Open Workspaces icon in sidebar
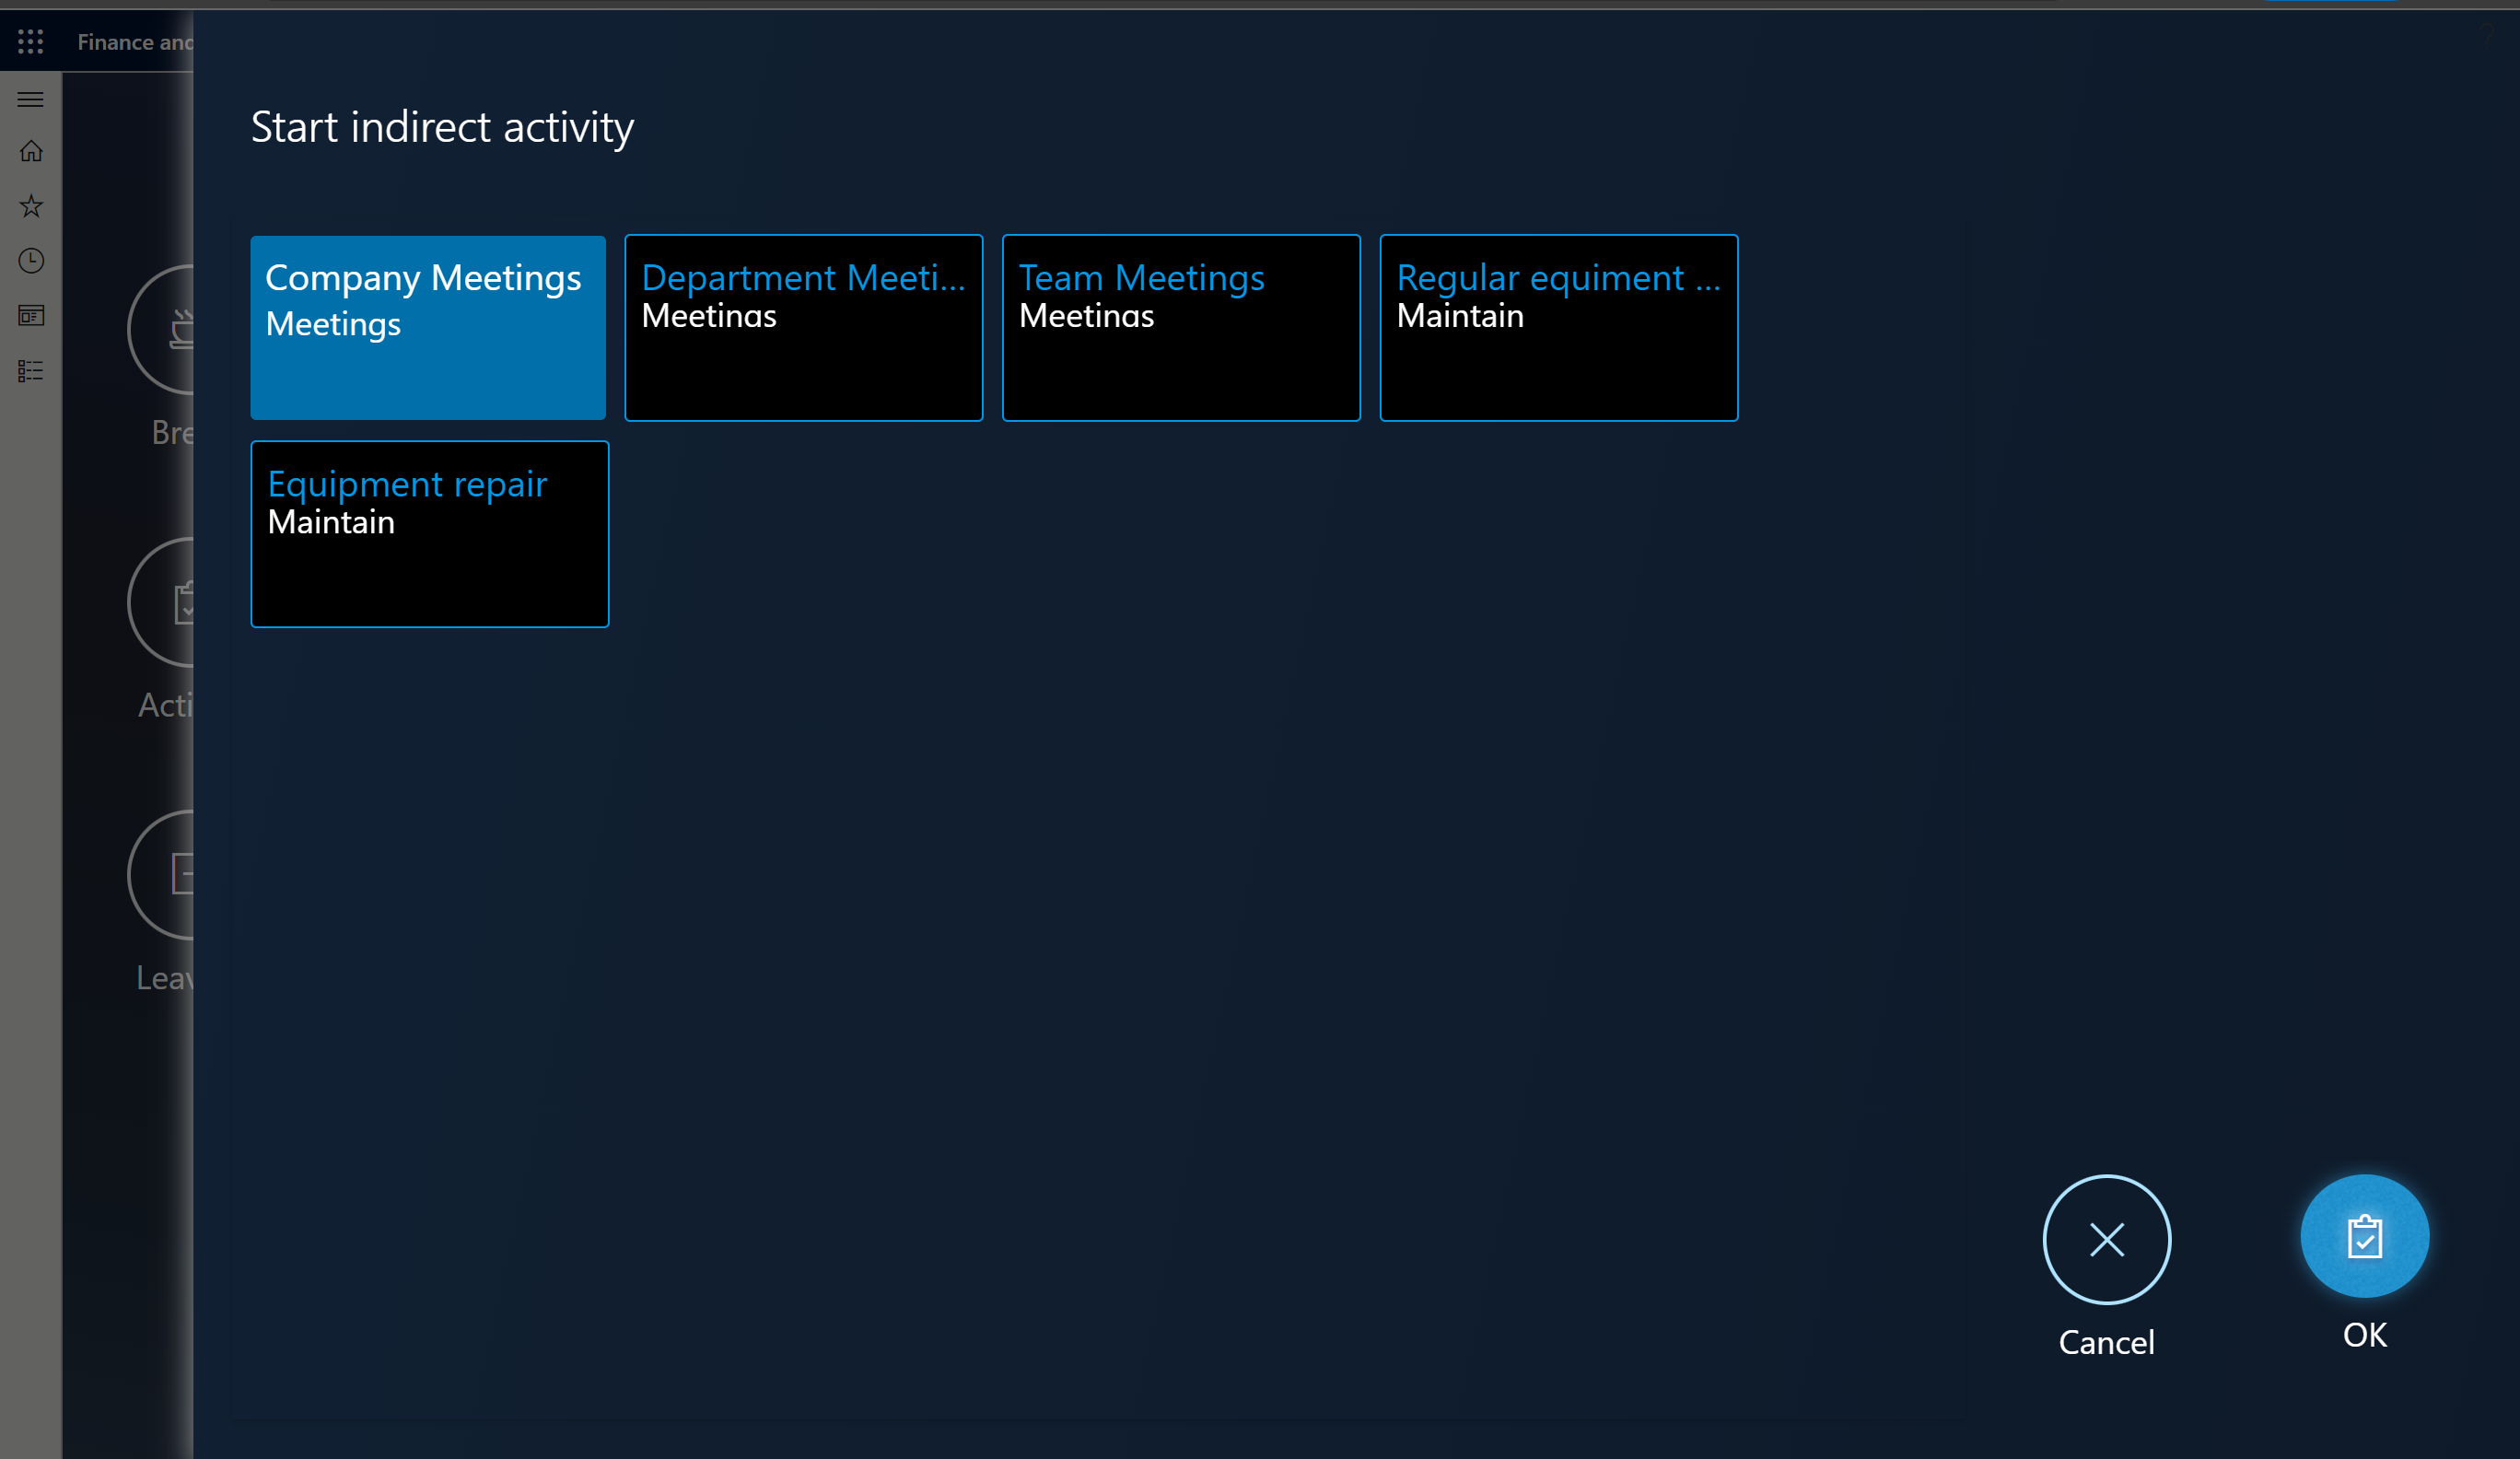Image resolution: width=2520 pixels, height=1459 pixels. click(31, 316)
